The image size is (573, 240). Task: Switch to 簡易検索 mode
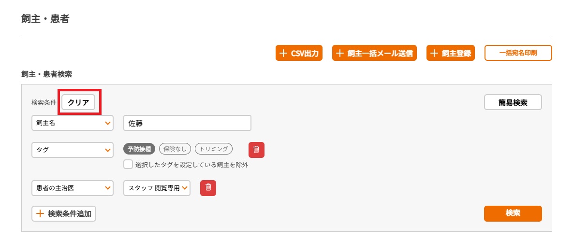(513, 102)
